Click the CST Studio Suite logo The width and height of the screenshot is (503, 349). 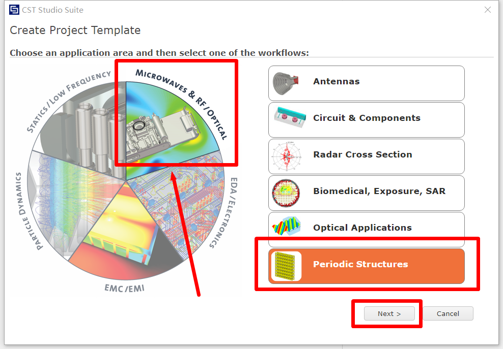pos(14,9)
